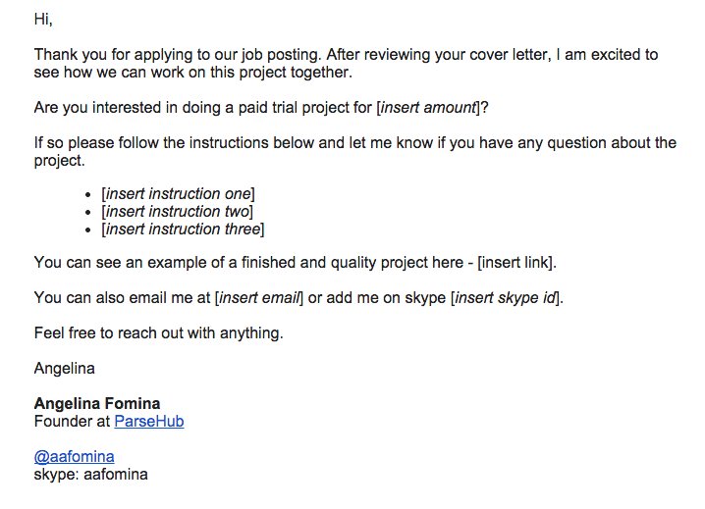Select the [insert instruction two] bullet text

click(x=177, y=212)
